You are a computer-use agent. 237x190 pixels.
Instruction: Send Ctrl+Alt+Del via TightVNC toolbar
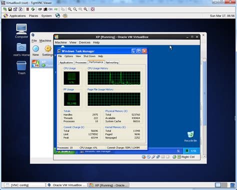point(40,9)
